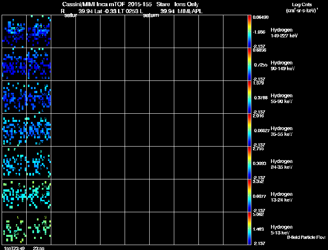Click the '0.7255' color scale value
The height and width of the screenshot is (250, 328).
click(x=261, y=65)
